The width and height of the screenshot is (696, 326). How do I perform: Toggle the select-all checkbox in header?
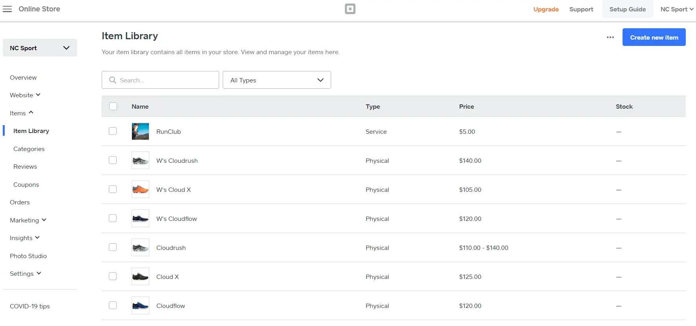click(x=113, y=106)
